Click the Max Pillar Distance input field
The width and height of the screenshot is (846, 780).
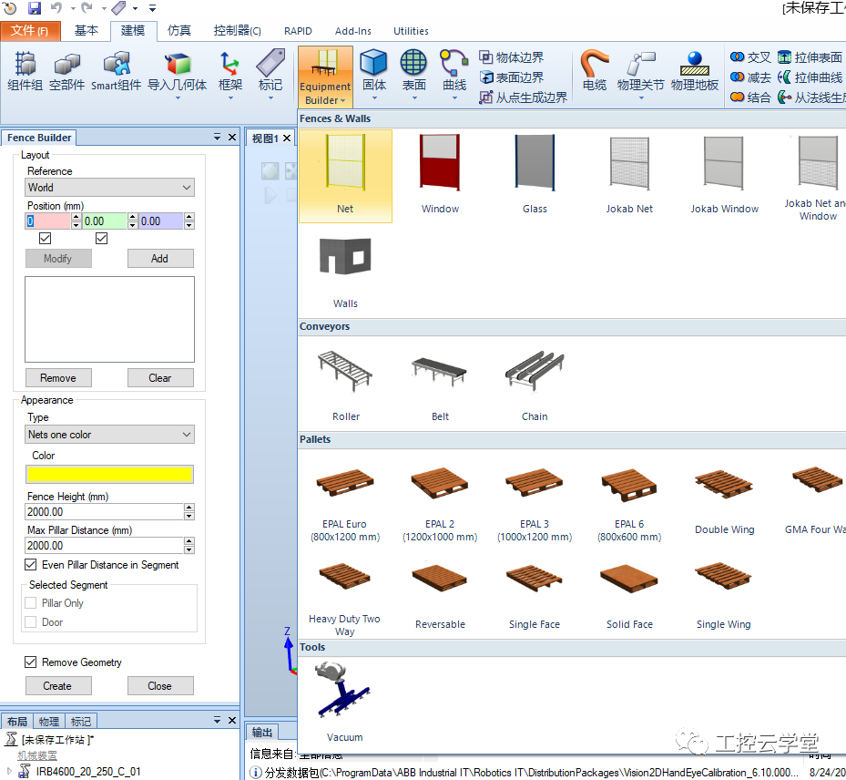[104, 545]
